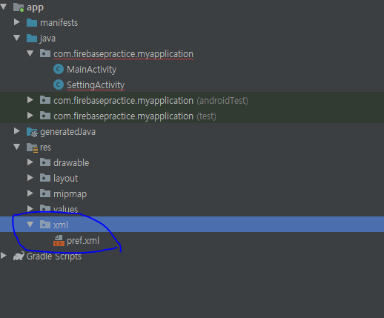Select the res folder label
The image size is (384, 318).
[45, 148]
